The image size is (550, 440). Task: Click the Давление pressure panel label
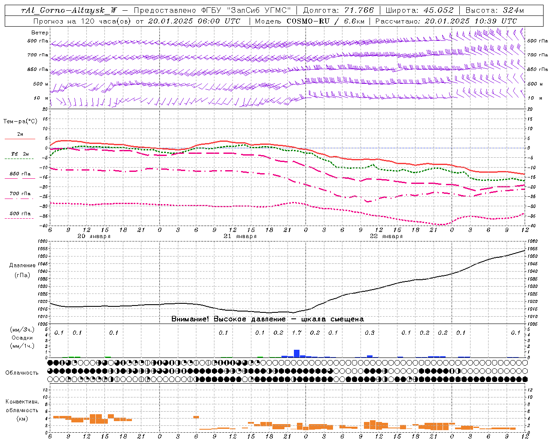pos(22,266)
